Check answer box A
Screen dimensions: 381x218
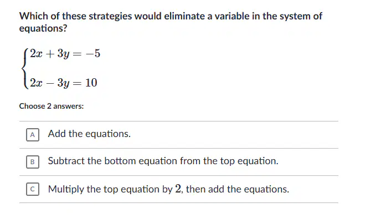[x=33, y=135]
